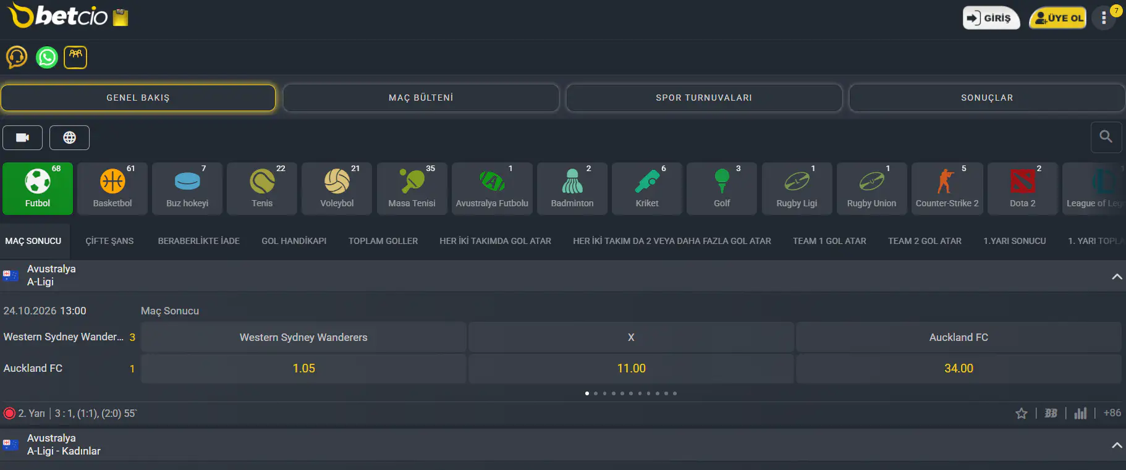Switch to the SPOR TURNUVALARI tab

704,98
